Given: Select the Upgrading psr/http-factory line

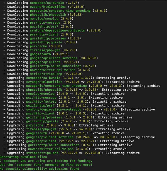Looking at the screenshot, I should click(65, 101).
